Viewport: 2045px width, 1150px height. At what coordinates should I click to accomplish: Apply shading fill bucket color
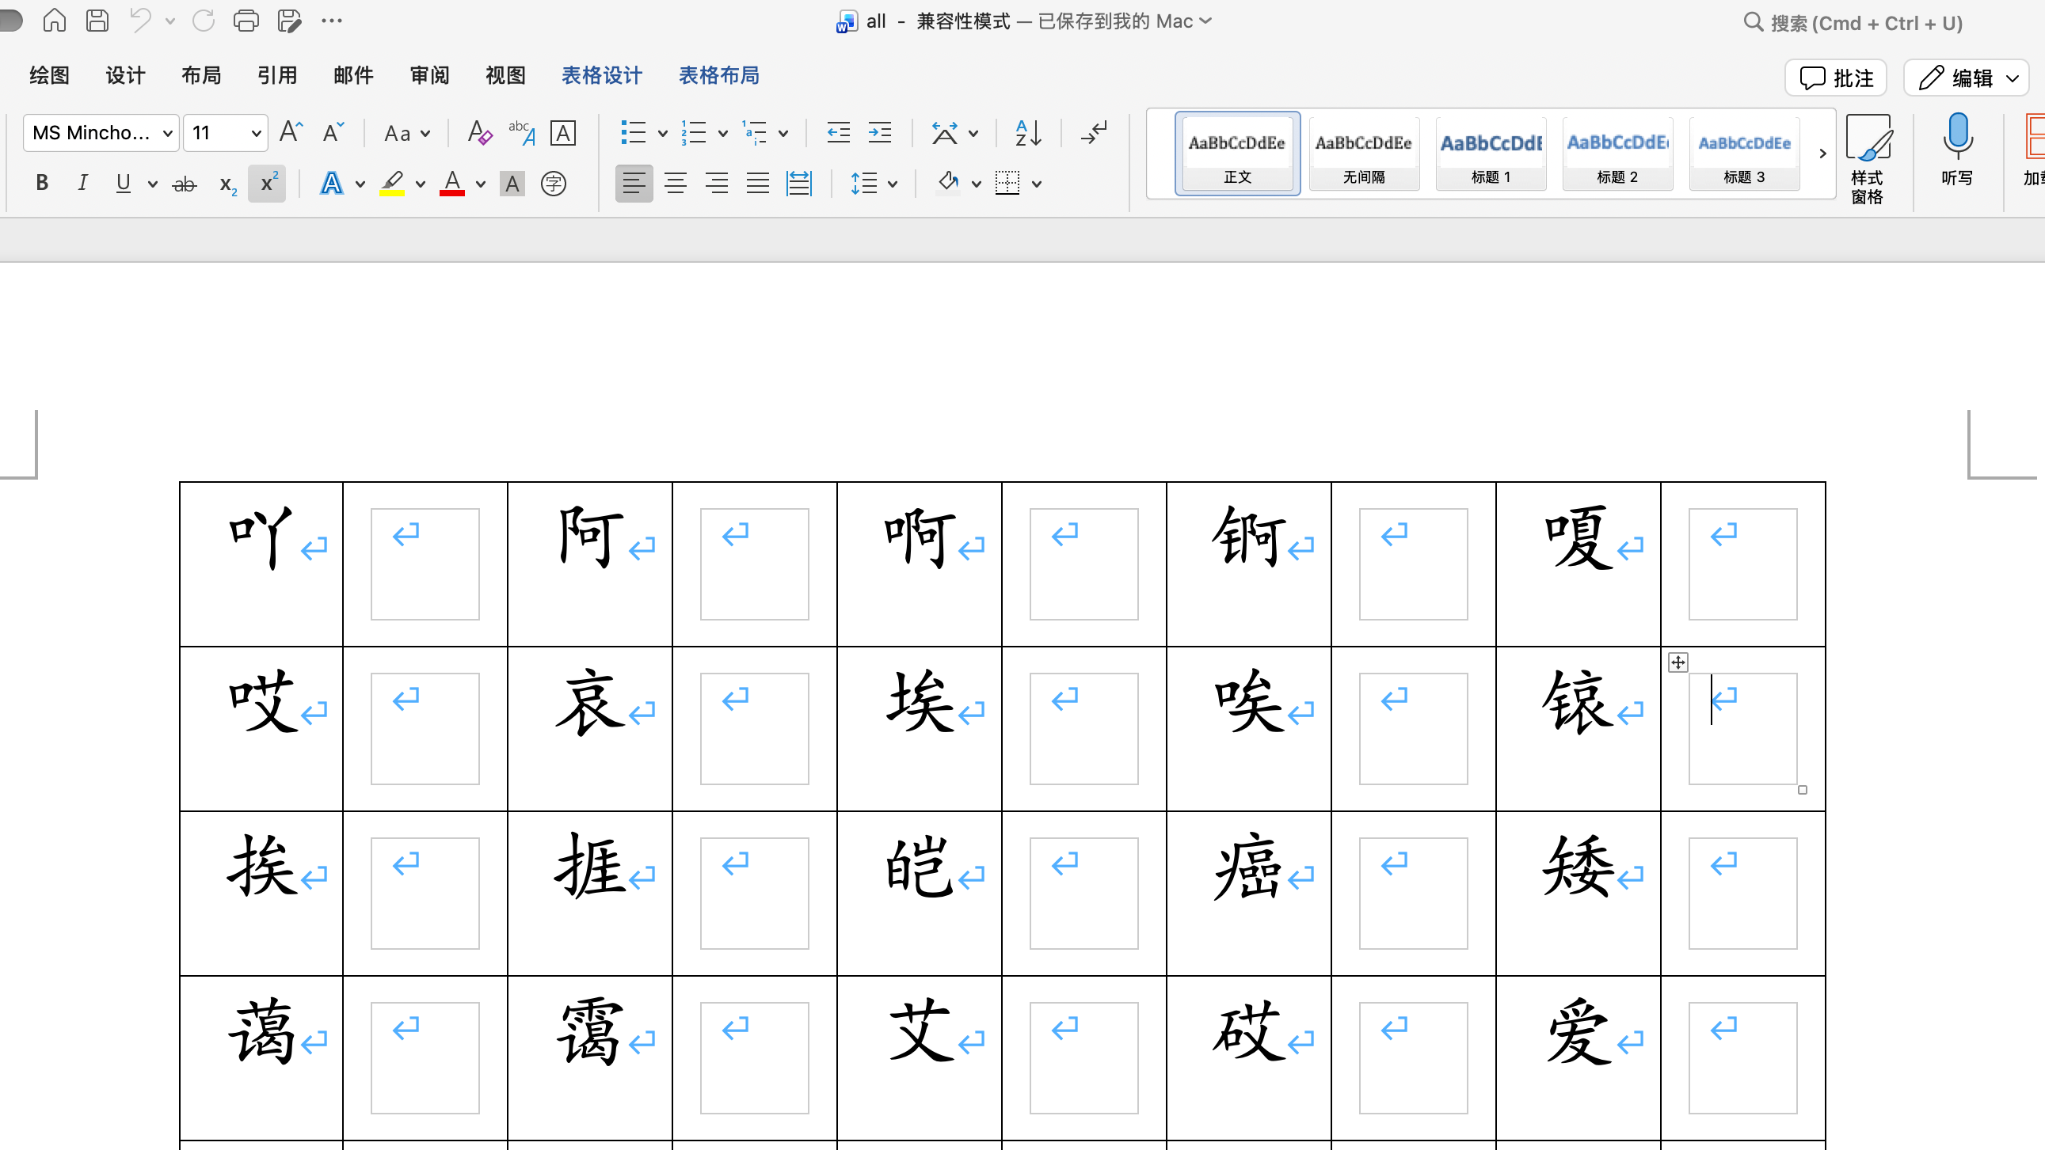948,184
